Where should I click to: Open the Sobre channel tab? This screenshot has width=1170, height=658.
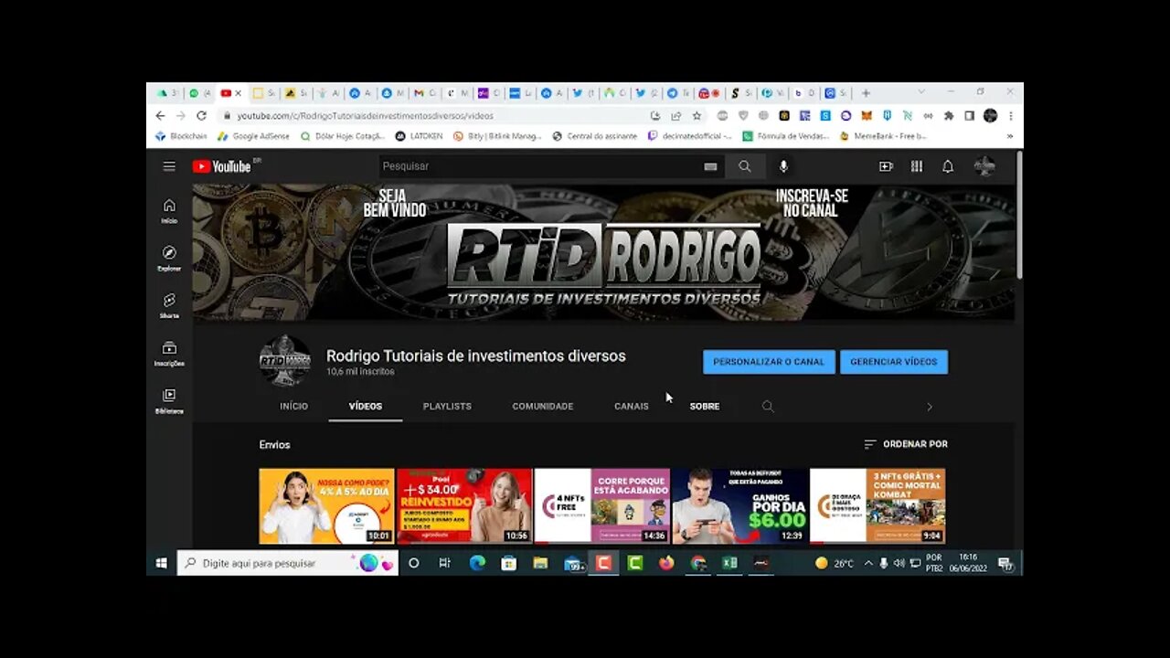pos(705,407)
